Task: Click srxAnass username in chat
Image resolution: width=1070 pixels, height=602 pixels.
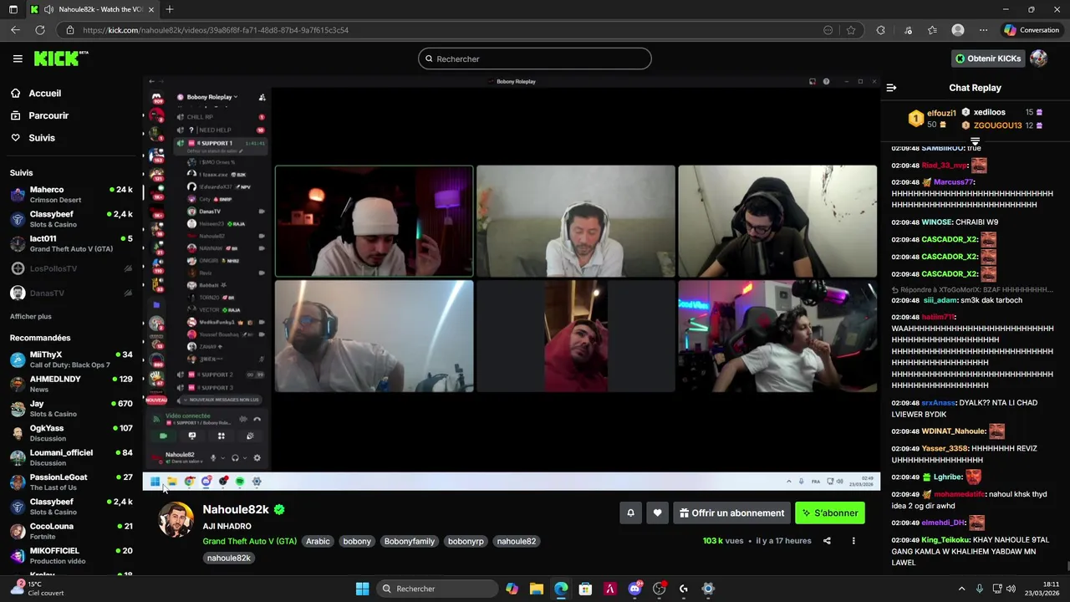Action: tap(938, 403)
